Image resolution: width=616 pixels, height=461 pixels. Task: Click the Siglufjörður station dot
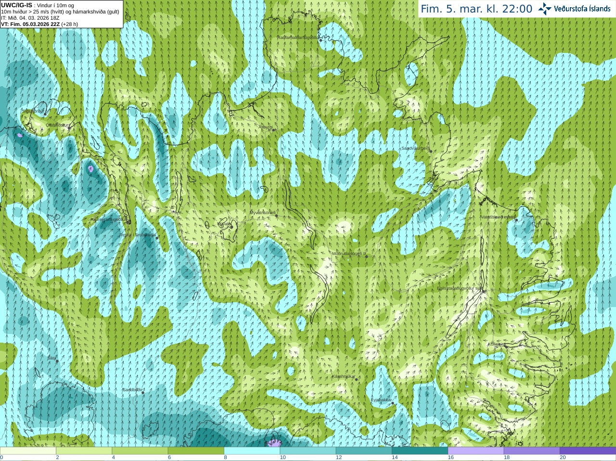pos(45,114)
